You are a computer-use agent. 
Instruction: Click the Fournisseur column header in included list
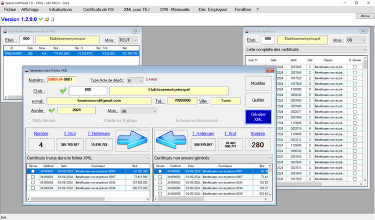coord(98,166)
